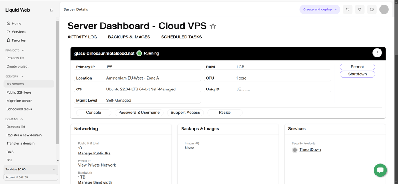Click the green Running status indicator

(x=139, y=54)
